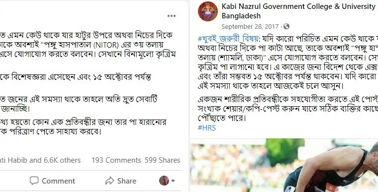Click the small round avatar beside Share
The image size is (378, 192).
[164, 181]
